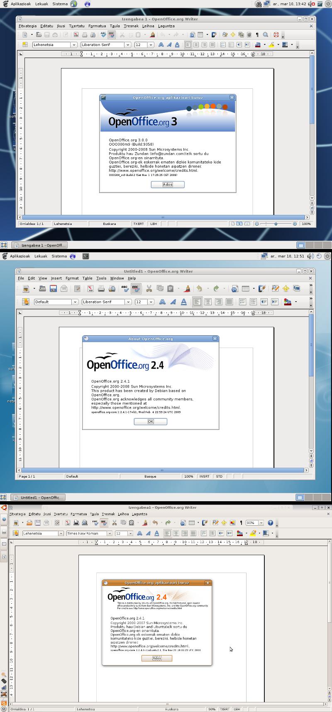Open Tresnak menu in bottom Izengabea1 window
The image size is (332, 712).
pyautogui.click(x=107, y=514)
